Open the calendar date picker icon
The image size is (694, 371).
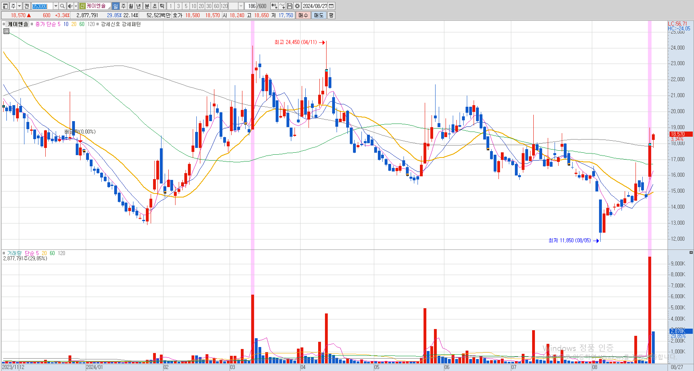[331, 6]
